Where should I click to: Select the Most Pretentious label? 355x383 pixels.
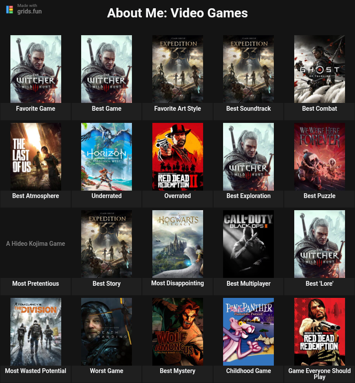36,283
